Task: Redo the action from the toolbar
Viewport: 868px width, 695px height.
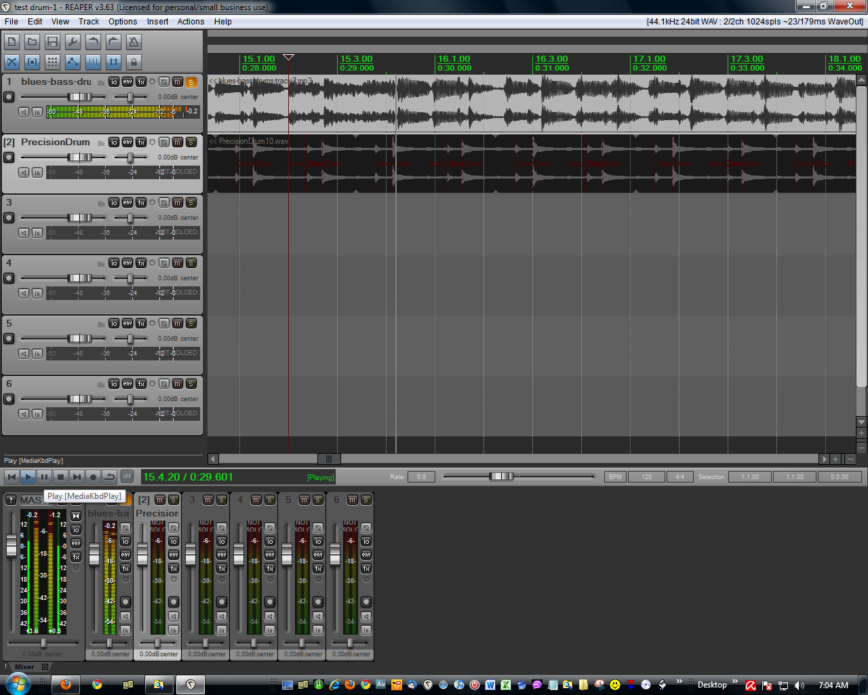Action: click(113, 42)
